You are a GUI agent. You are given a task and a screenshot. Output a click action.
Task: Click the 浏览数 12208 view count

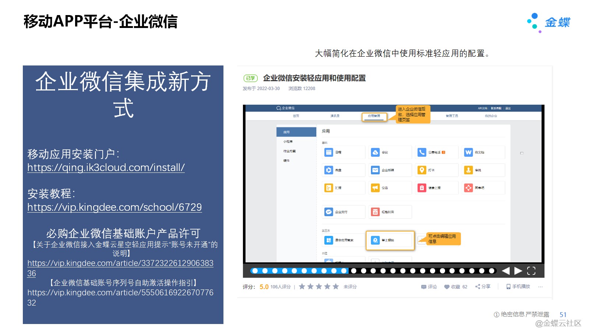point(302,89)
